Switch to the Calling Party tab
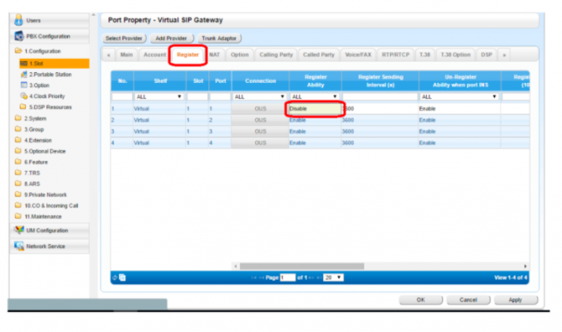The width and height of the screenshot is (562, 332). point(274,55)
